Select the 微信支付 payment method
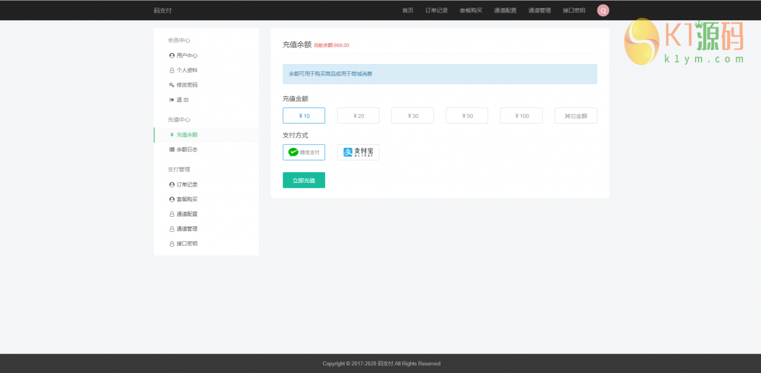Viewport: 761px width, 373px height. point(304,152)
